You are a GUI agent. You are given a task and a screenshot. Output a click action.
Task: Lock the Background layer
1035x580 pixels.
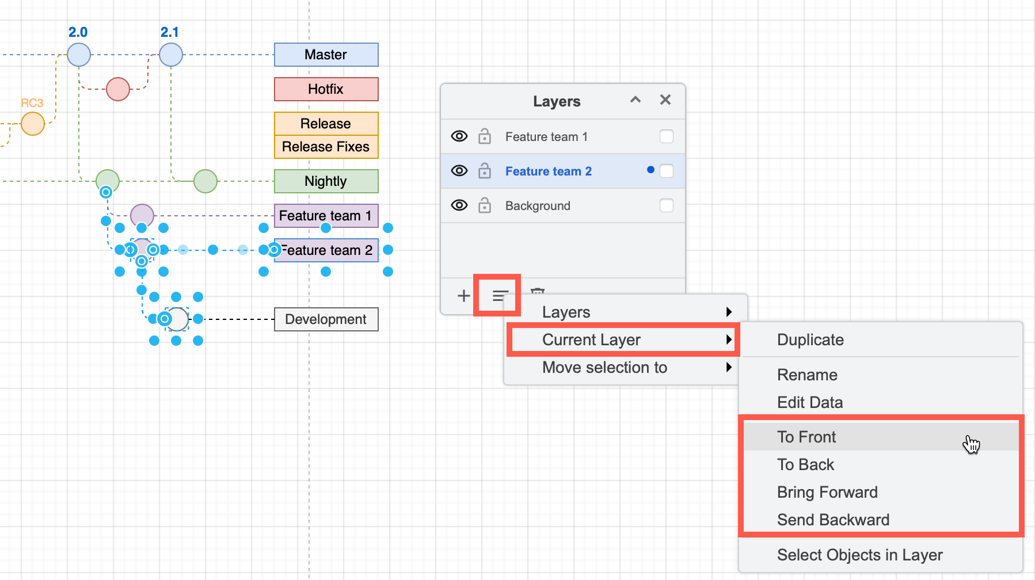(x=484, y=205)
